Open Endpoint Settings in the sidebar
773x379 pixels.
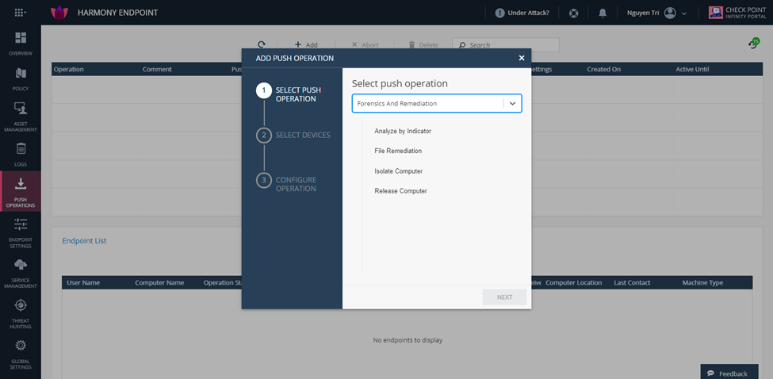pyautogui.click(x=20, y=233)
